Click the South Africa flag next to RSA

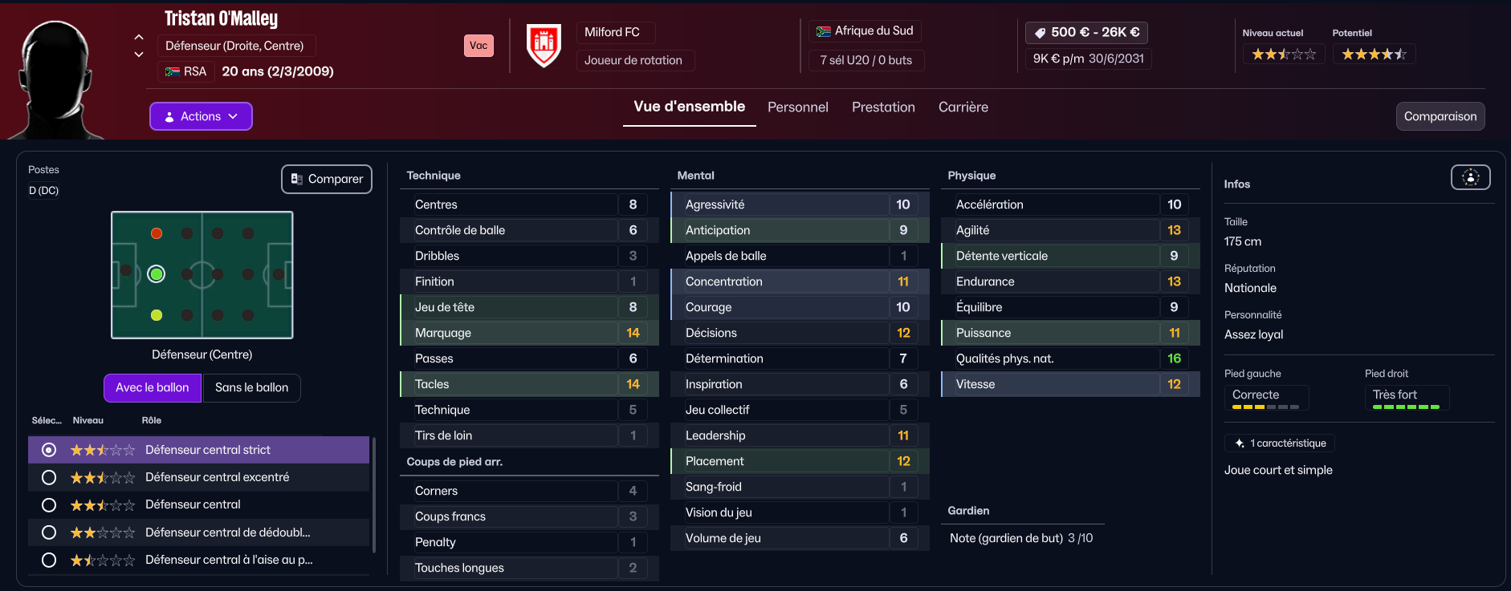tap(172, 71)
